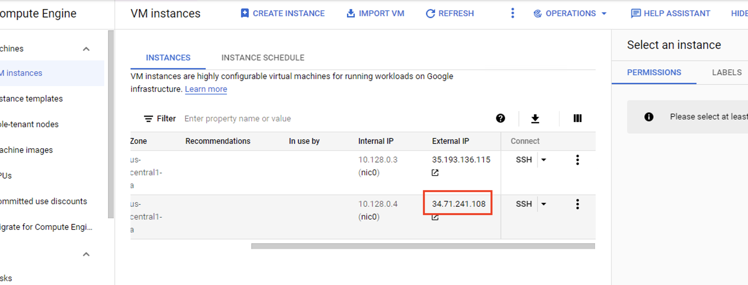This screenshot has width=748, height=285.
Task: Click the Connect column header
Action: [525, 141]
